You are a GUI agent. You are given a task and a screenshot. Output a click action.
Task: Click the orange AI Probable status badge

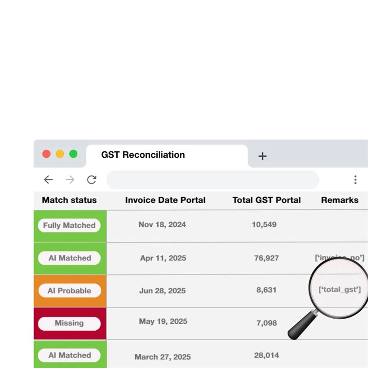point(69,290)
